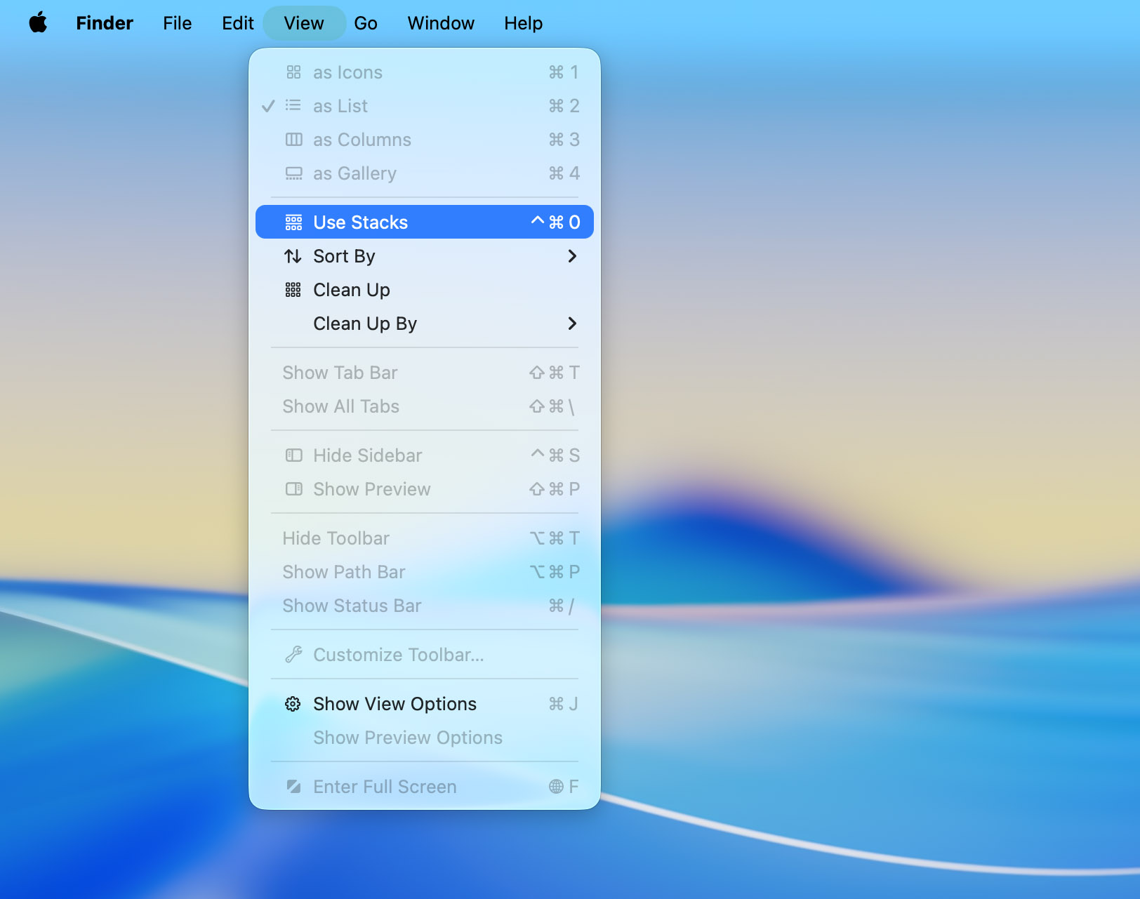This screenshot has height=899, width=1140.
Task: Open the File menu
Action: tap(177, 23)
